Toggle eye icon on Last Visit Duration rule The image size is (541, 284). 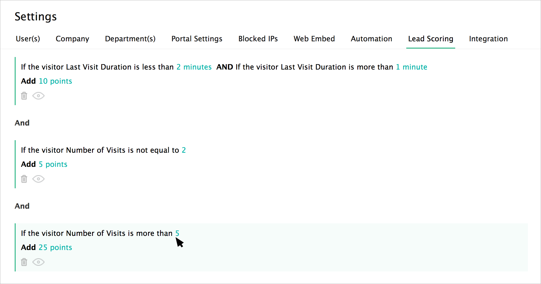[38, 96]
